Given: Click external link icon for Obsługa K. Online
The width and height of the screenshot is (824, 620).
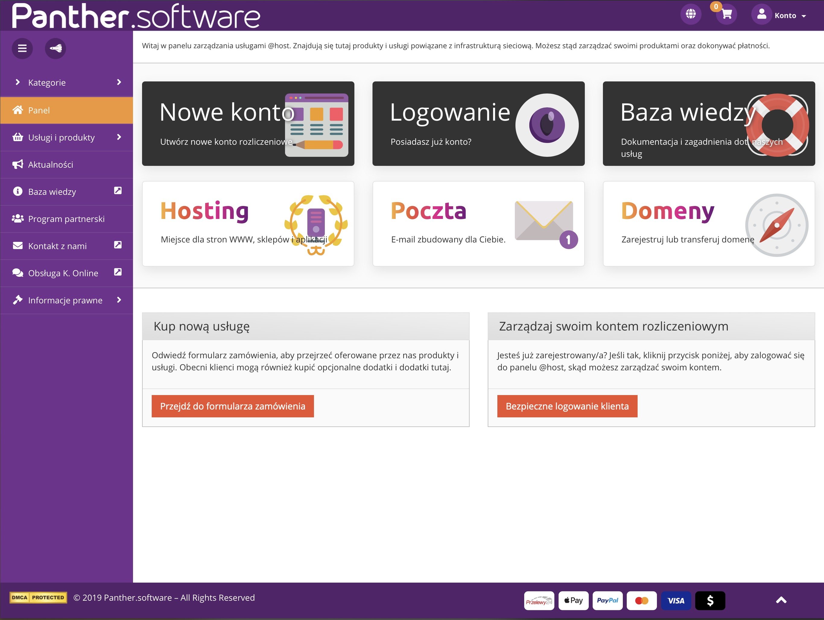Looking at the screenshot, I should (x=118, y=272).
